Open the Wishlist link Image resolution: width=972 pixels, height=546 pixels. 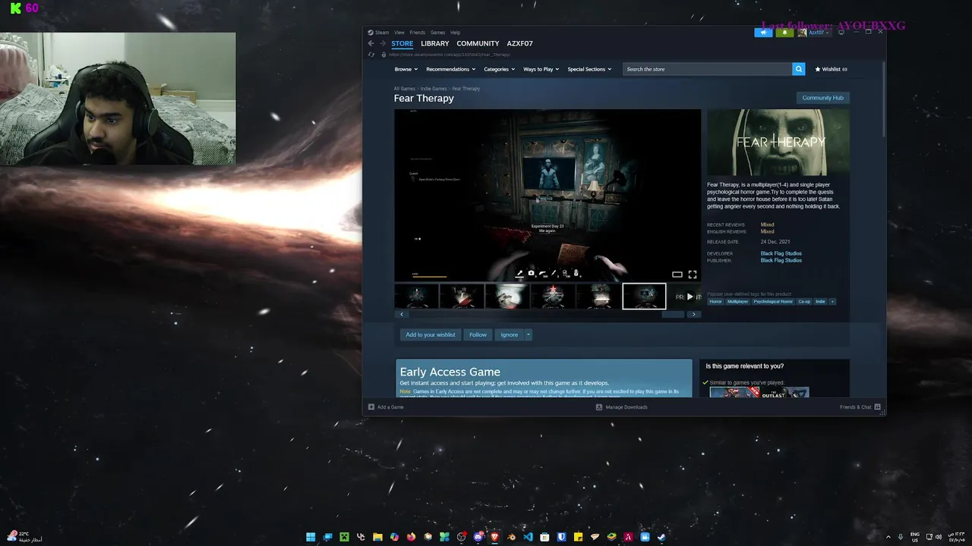pos(831,69)
